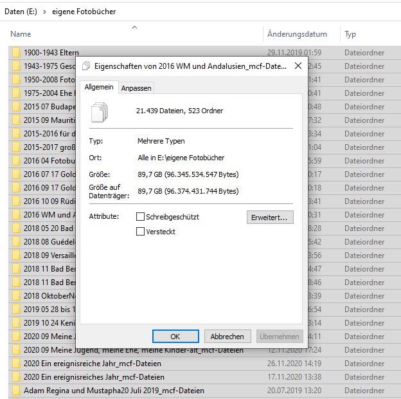Switch to the Anpassen tab
The image size is (401, 399).
pos(136,88)
